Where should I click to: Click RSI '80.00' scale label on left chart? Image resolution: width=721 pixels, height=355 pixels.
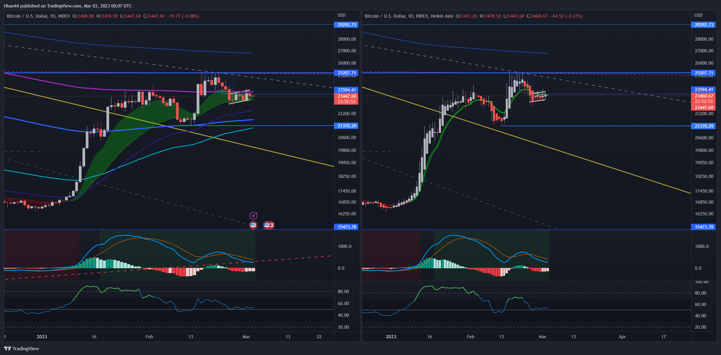pyautogui.click(x=343, y=292)
